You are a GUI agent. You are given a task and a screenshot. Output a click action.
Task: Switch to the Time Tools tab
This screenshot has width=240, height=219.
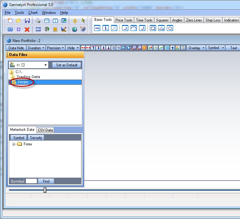click(x=144, y=20)
